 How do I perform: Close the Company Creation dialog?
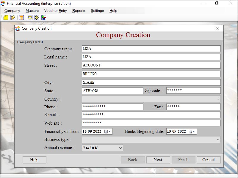pos(217,28)
